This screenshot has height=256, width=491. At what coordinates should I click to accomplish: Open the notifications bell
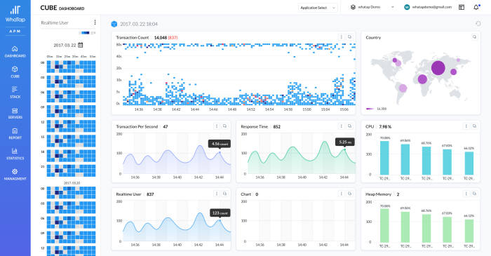[x=476, y=7]
